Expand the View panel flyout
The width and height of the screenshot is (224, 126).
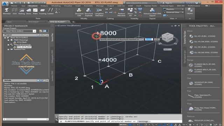click(173, 19)
